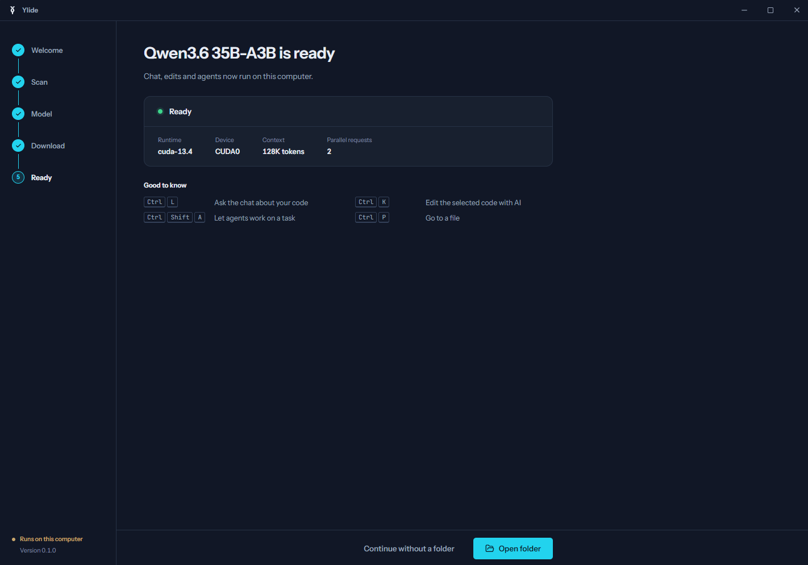Click Let agents work on a task
The width and height of the screenshot is (808, 565).
point(255,218)
